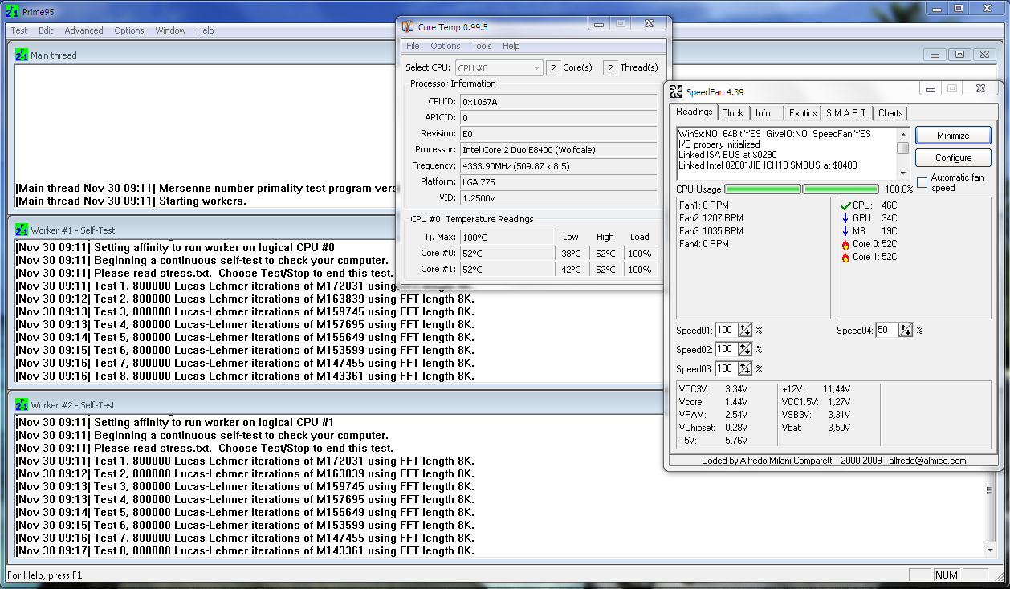Click the Configure button in SpeedFan
The height and width of the screenshot is (589, 1010).
pyautogui.click(x=953, y=158)
